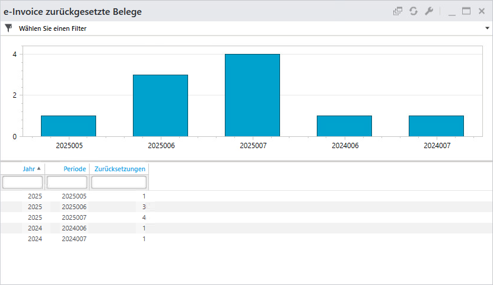This screenshot has width=493, height=285.
Task: Sort by the Jahr column header
Action: (28, 169)
